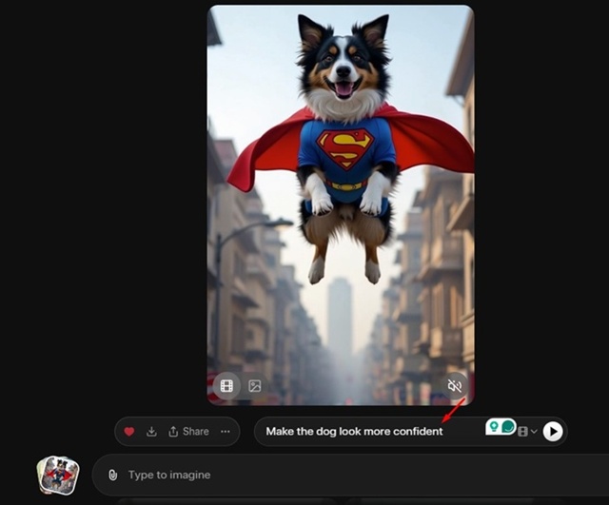Open the stacked superhero dog thumbnail
Screen dimensions: 609x505
tap(58, 475)
